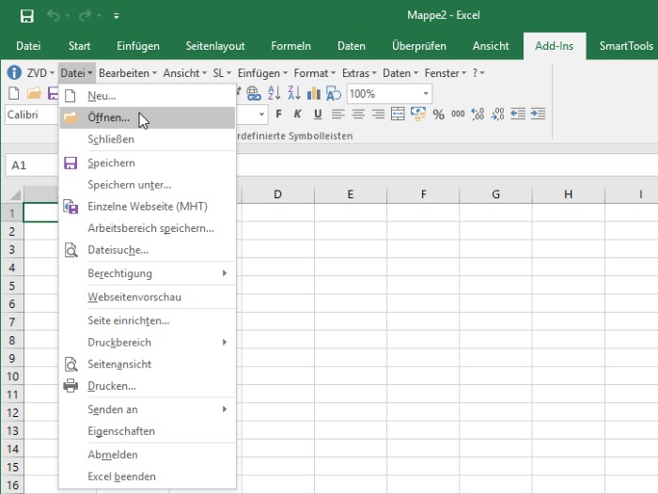The height and width of the screenshot is (494, 658).
Task: Click the increase indent icon
Action: tap(538, 114)
